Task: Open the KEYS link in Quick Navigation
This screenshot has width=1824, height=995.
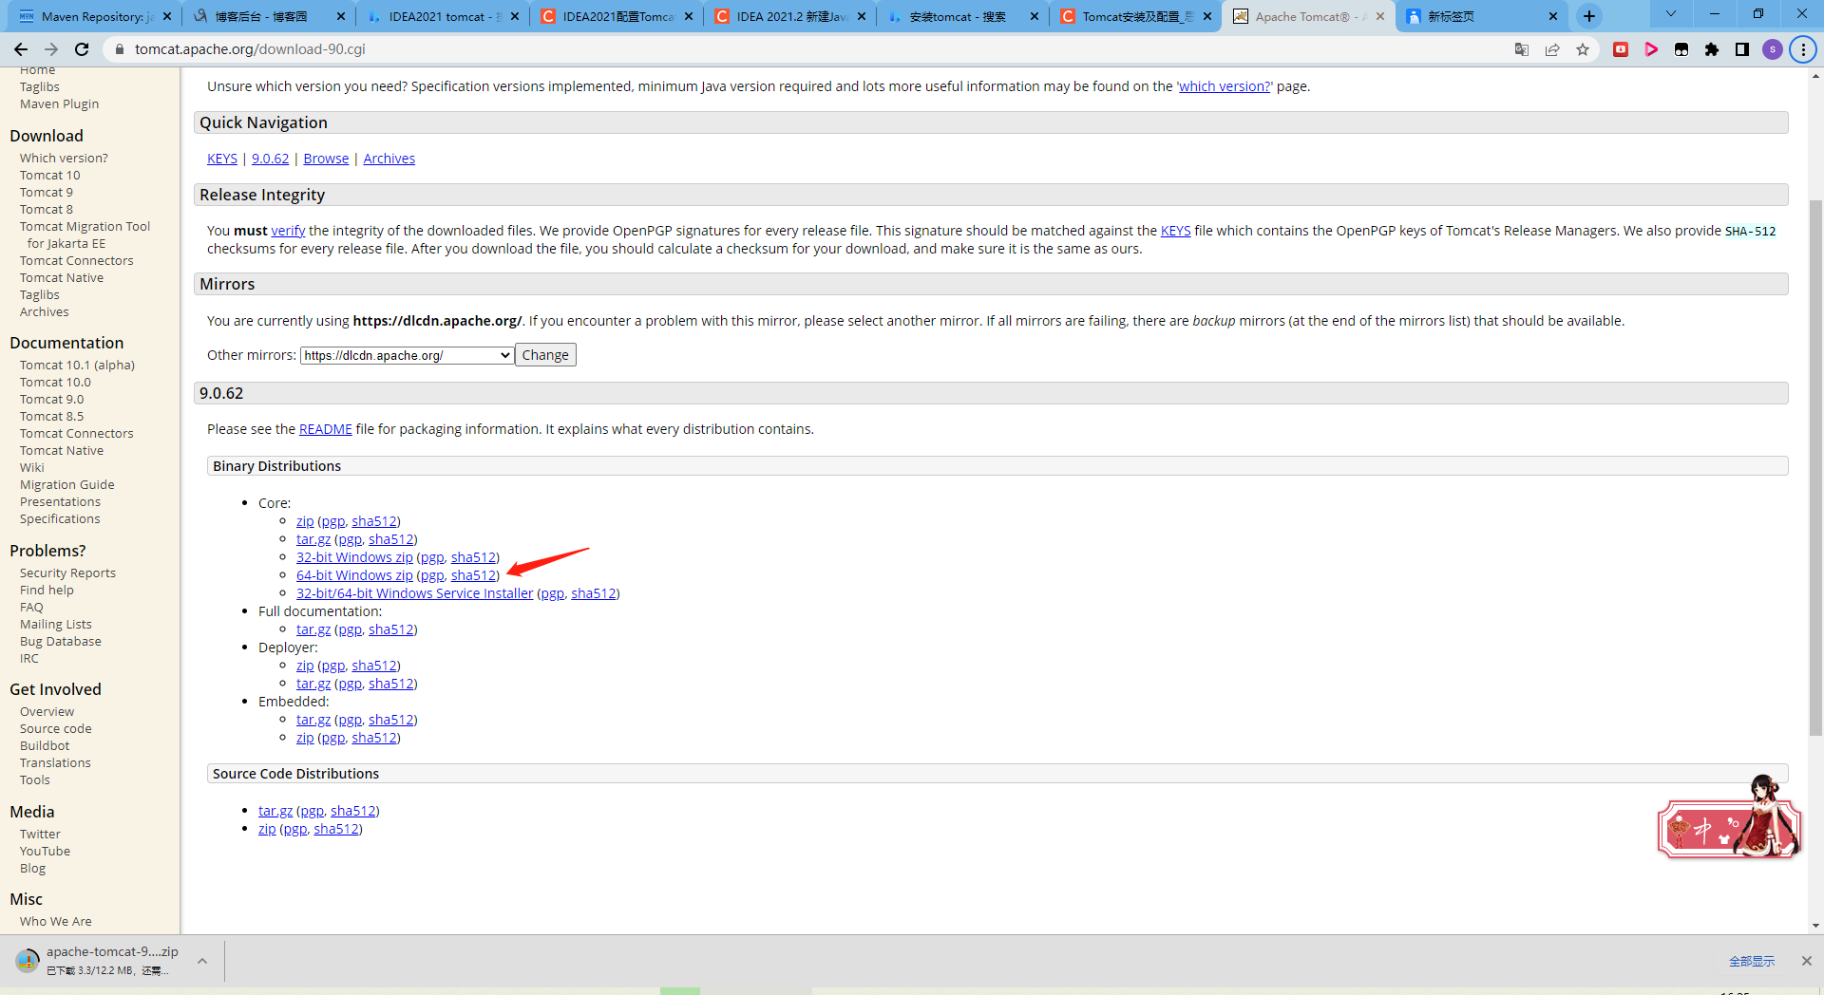Action: tap(222, 159)
